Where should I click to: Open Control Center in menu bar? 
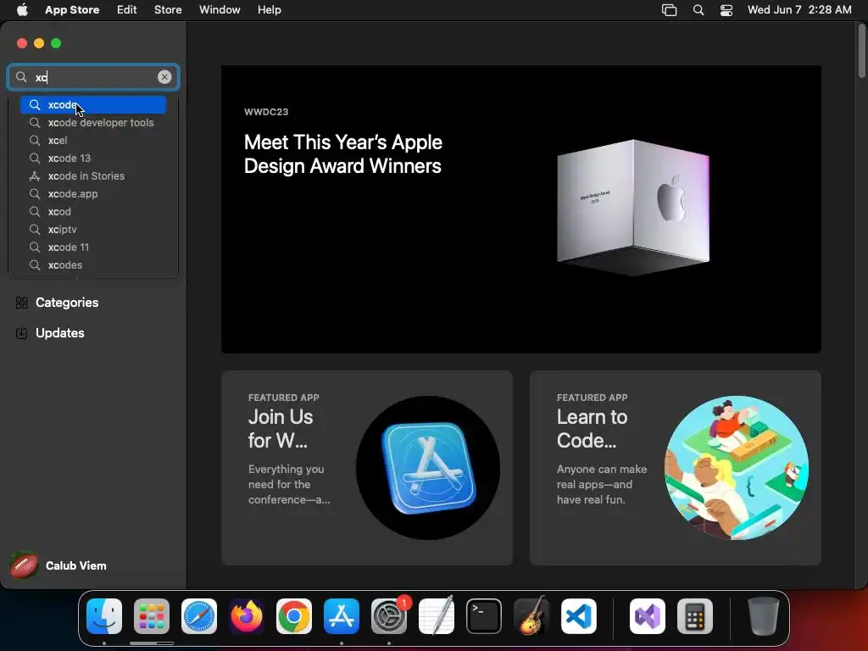(726, 10)
